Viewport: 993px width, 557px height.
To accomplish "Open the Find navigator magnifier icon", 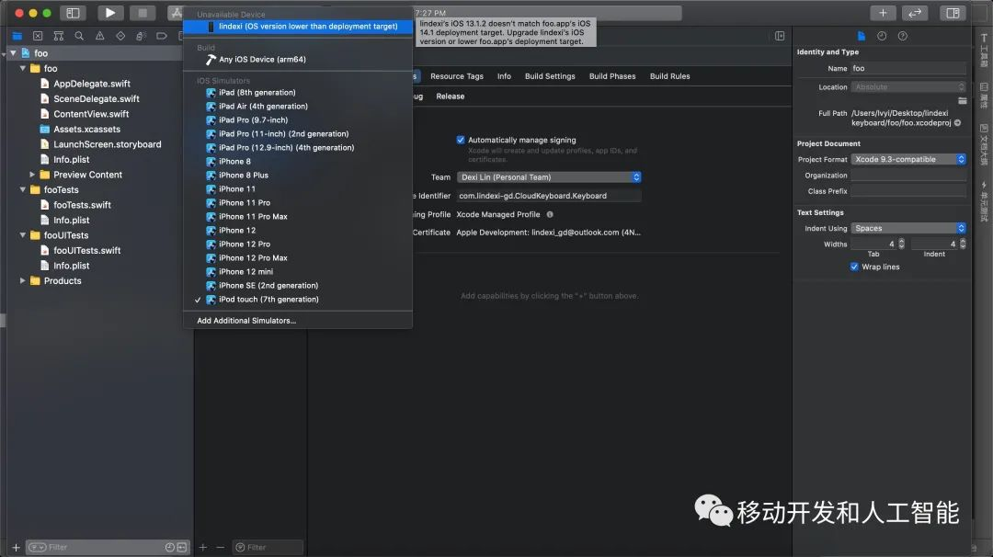I will 79,36.
